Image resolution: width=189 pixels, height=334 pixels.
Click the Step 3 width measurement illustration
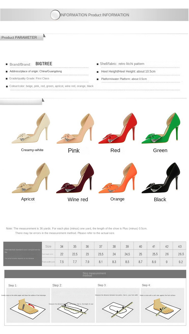pos(118,305)
